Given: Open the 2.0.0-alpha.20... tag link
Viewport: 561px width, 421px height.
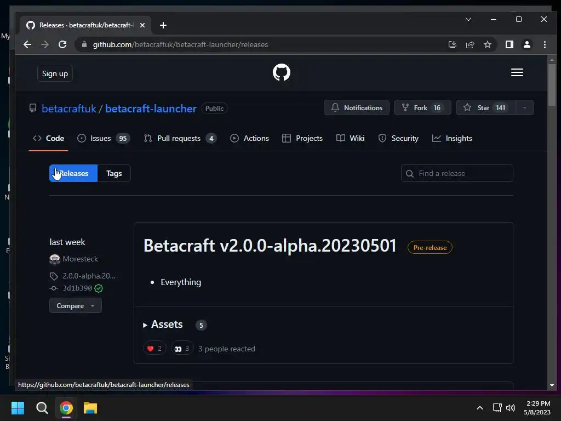Looking at the screenshot, I should click(89, 276).
